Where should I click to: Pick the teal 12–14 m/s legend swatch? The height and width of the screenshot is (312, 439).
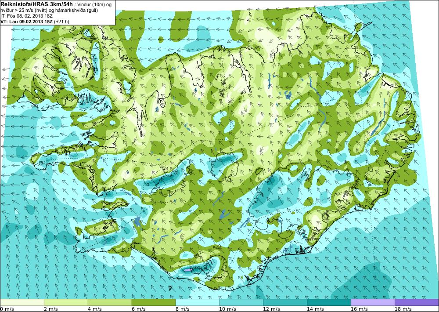285,302
